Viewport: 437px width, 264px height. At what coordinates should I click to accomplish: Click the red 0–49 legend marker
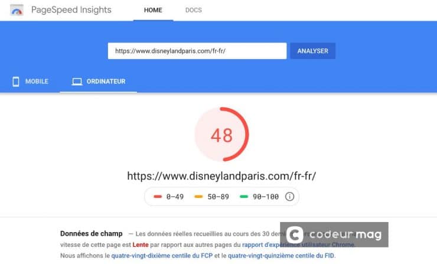coord(158,197)
